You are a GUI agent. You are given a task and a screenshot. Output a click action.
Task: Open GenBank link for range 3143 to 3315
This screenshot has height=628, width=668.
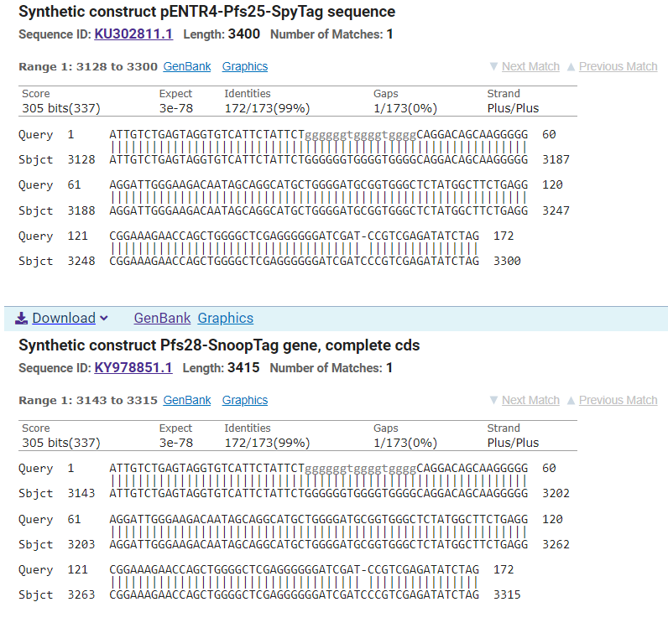(x=187, y=401)
